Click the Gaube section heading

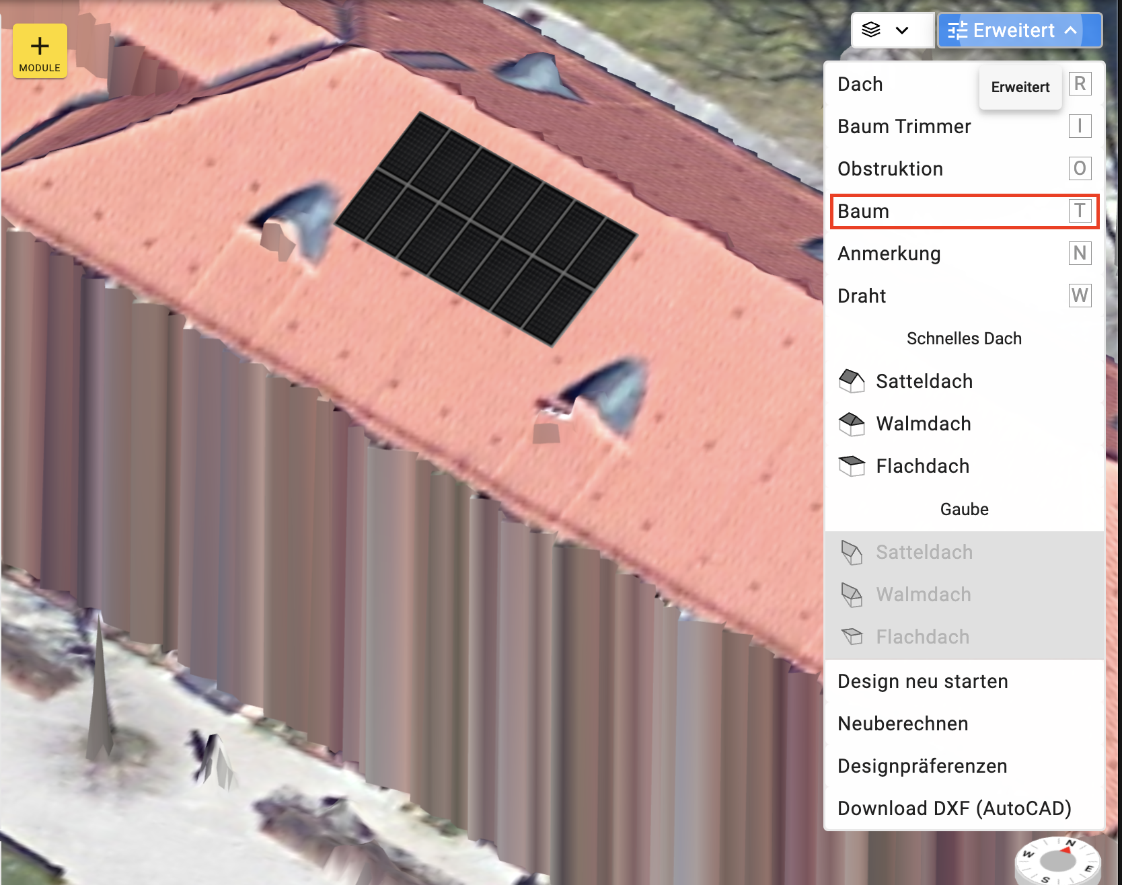[964, 509]
